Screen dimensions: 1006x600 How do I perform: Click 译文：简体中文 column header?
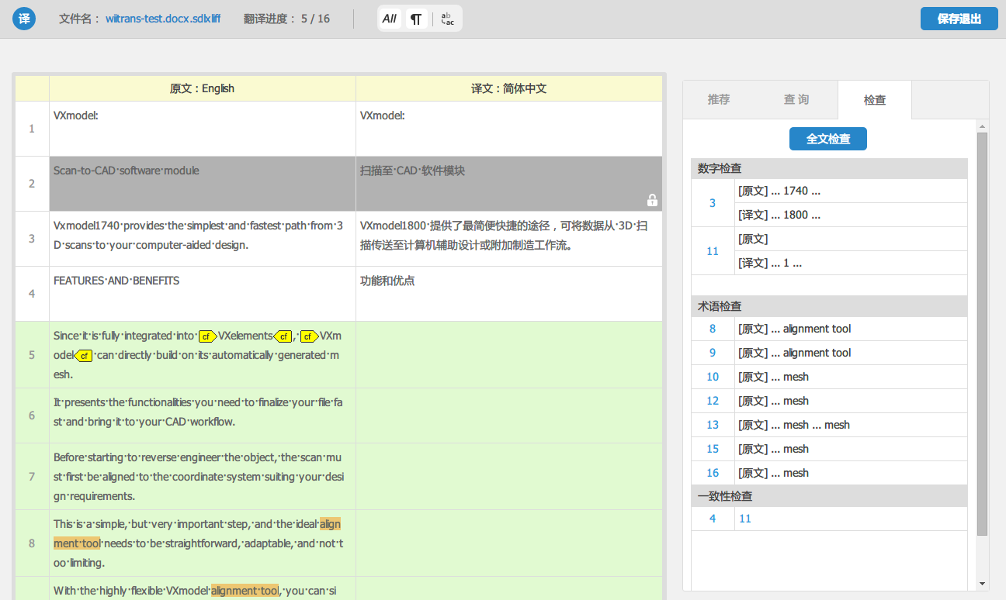click(509, 88)
